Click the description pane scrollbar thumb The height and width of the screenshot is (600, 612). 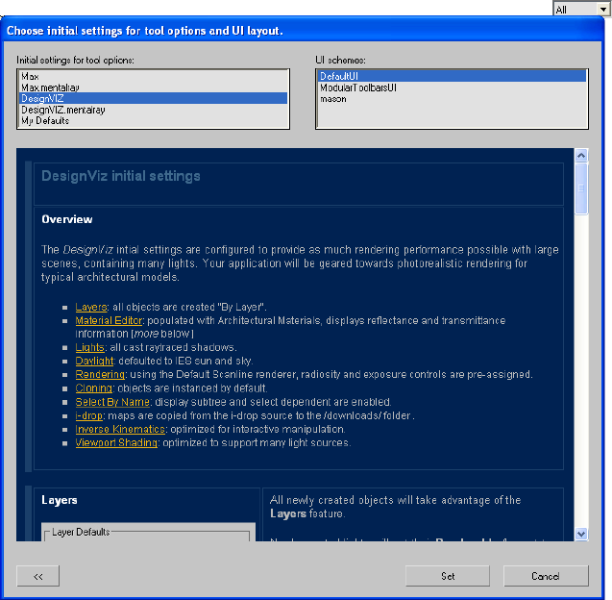[581, 188]
